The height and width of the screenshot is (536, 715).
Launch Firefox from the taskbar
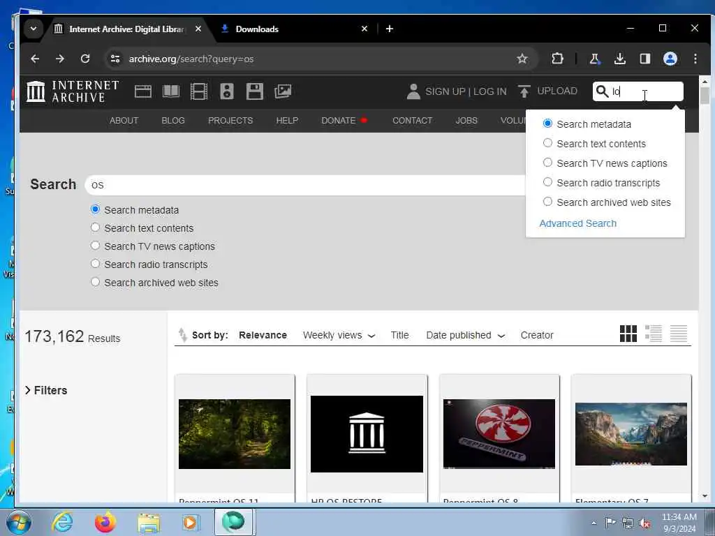click(x=105, y=522)
